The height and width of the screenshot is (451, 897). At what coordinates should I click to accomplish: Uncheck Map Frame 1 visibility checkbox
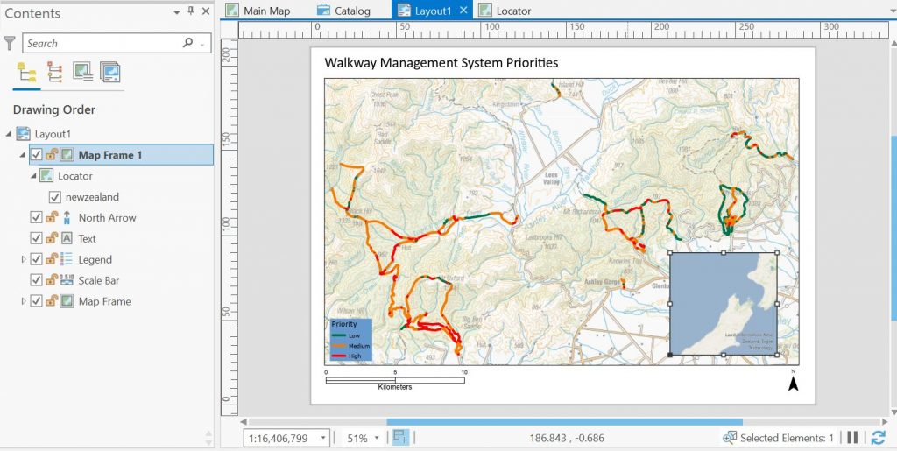pos(36,155)
